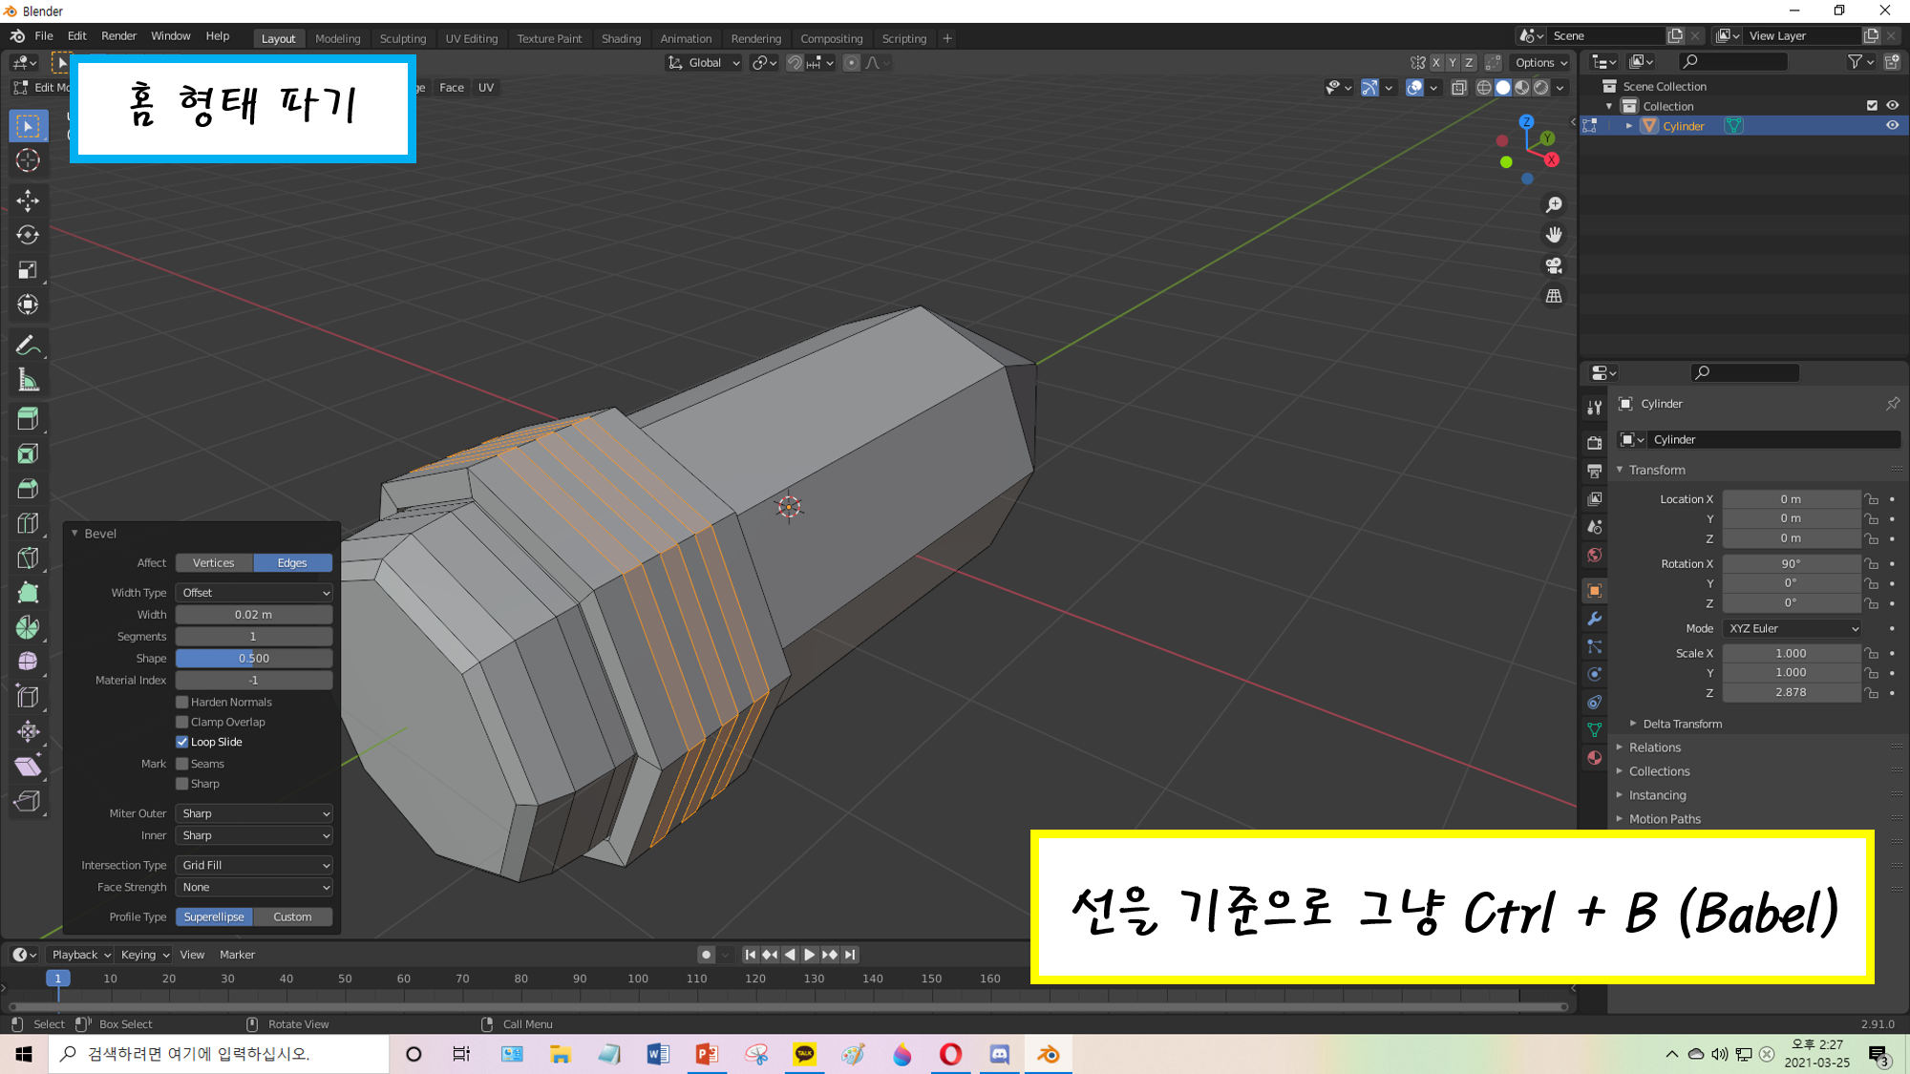Set bevel Affect to Vertices

coord(213,563)
